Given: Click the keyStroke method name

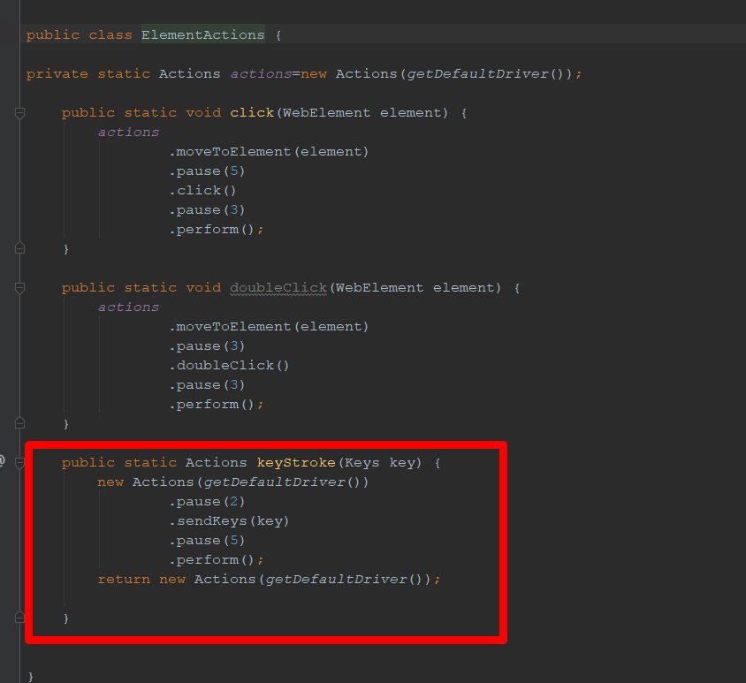Looking at the screenshot, I should coord(296,462).
